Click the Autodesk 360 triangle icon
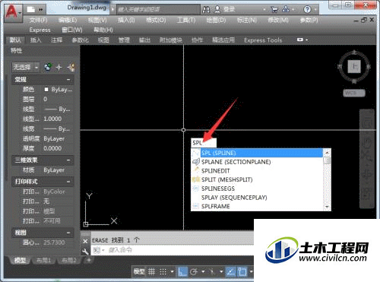 pos(286,9)
